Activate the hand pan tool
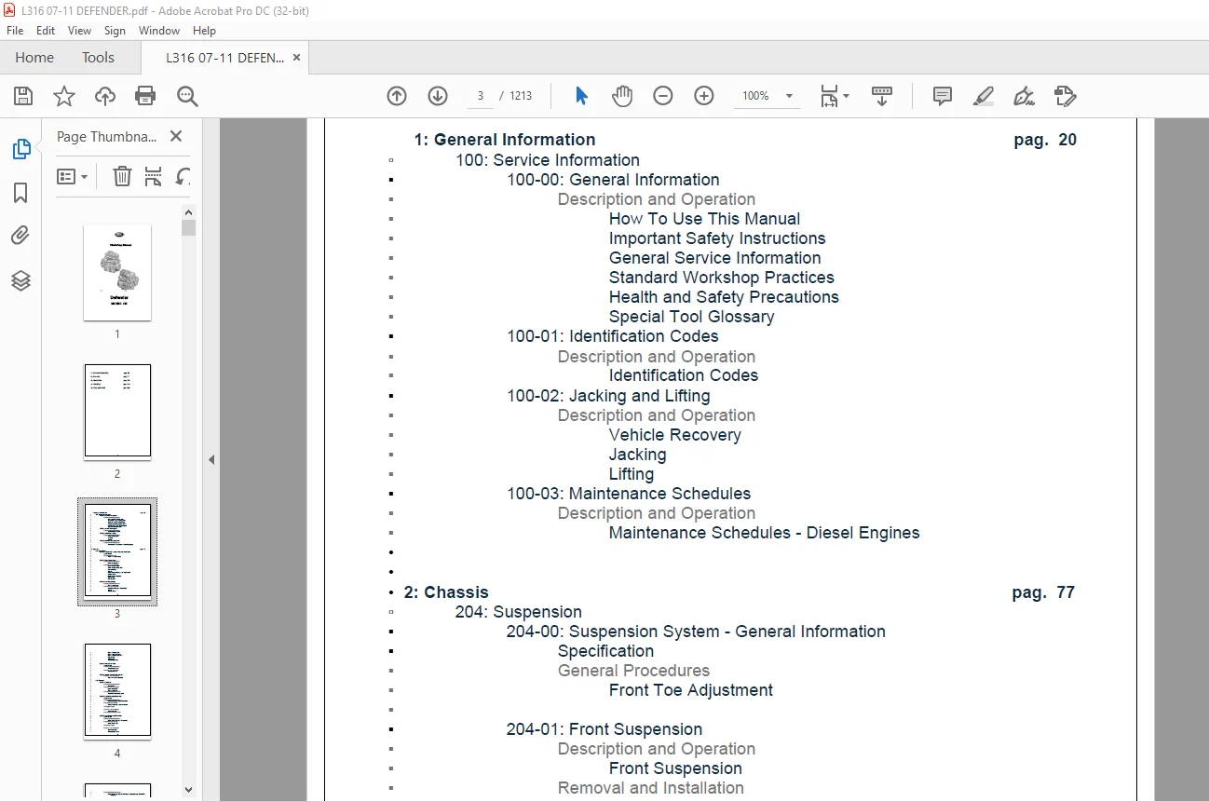 pos(622,96)
